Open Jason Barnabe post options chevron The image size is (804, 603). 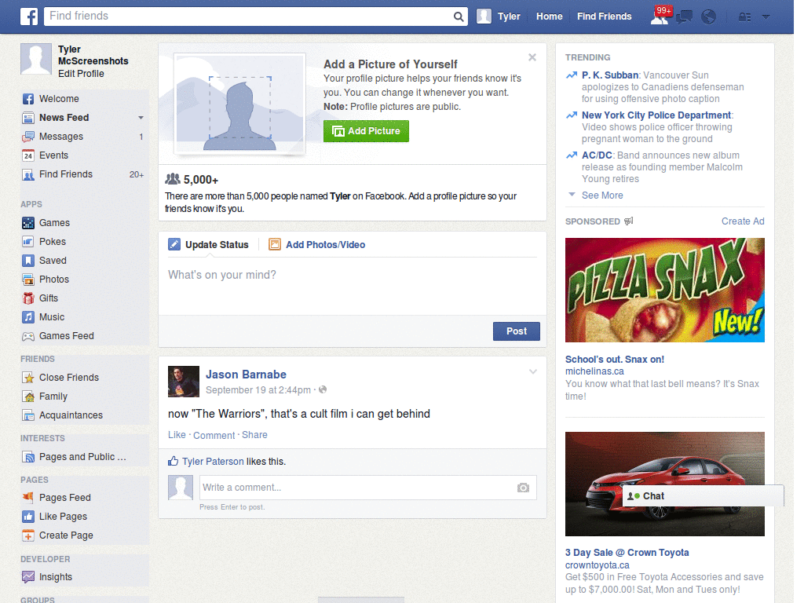[533, 371]
